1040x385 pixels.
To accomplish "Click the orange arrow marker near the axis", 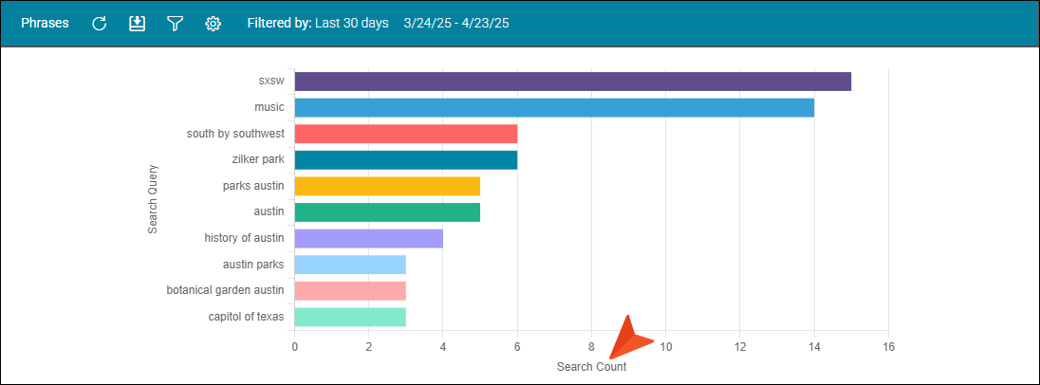I will click(630, 338).
